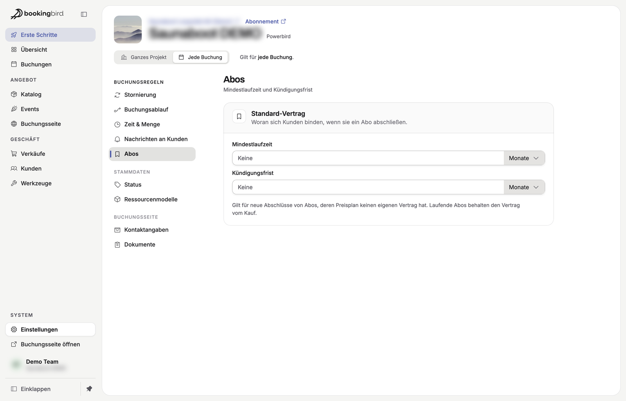Image resolution: width=626 pixels, height=401 pixels.
Task: Go to Übersicht in the sidebar
Action: (x=50, y=50)
